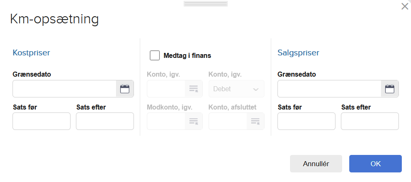This screenshot has width=411, height=182.
Task: Click the Kostpriser Sats før field
Action: [42, 121]
